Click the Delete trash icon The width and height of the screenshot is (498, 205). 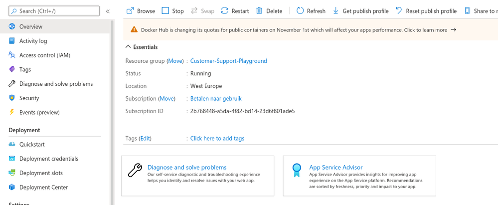pos(259,10)
